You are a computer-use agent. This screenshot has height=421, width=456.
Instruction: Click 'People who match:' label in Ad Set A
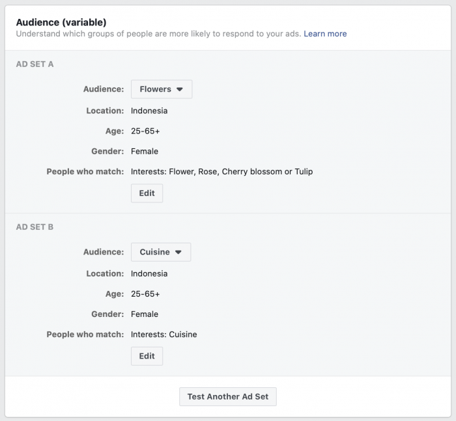[85, 172]
